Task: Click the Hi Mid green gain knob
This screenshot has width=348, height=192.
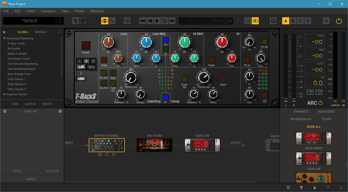Action: 184,42
